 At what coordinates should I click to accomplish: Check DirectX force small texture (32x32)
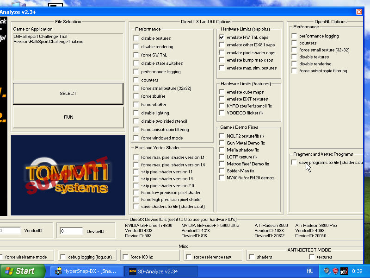point(136,88)
